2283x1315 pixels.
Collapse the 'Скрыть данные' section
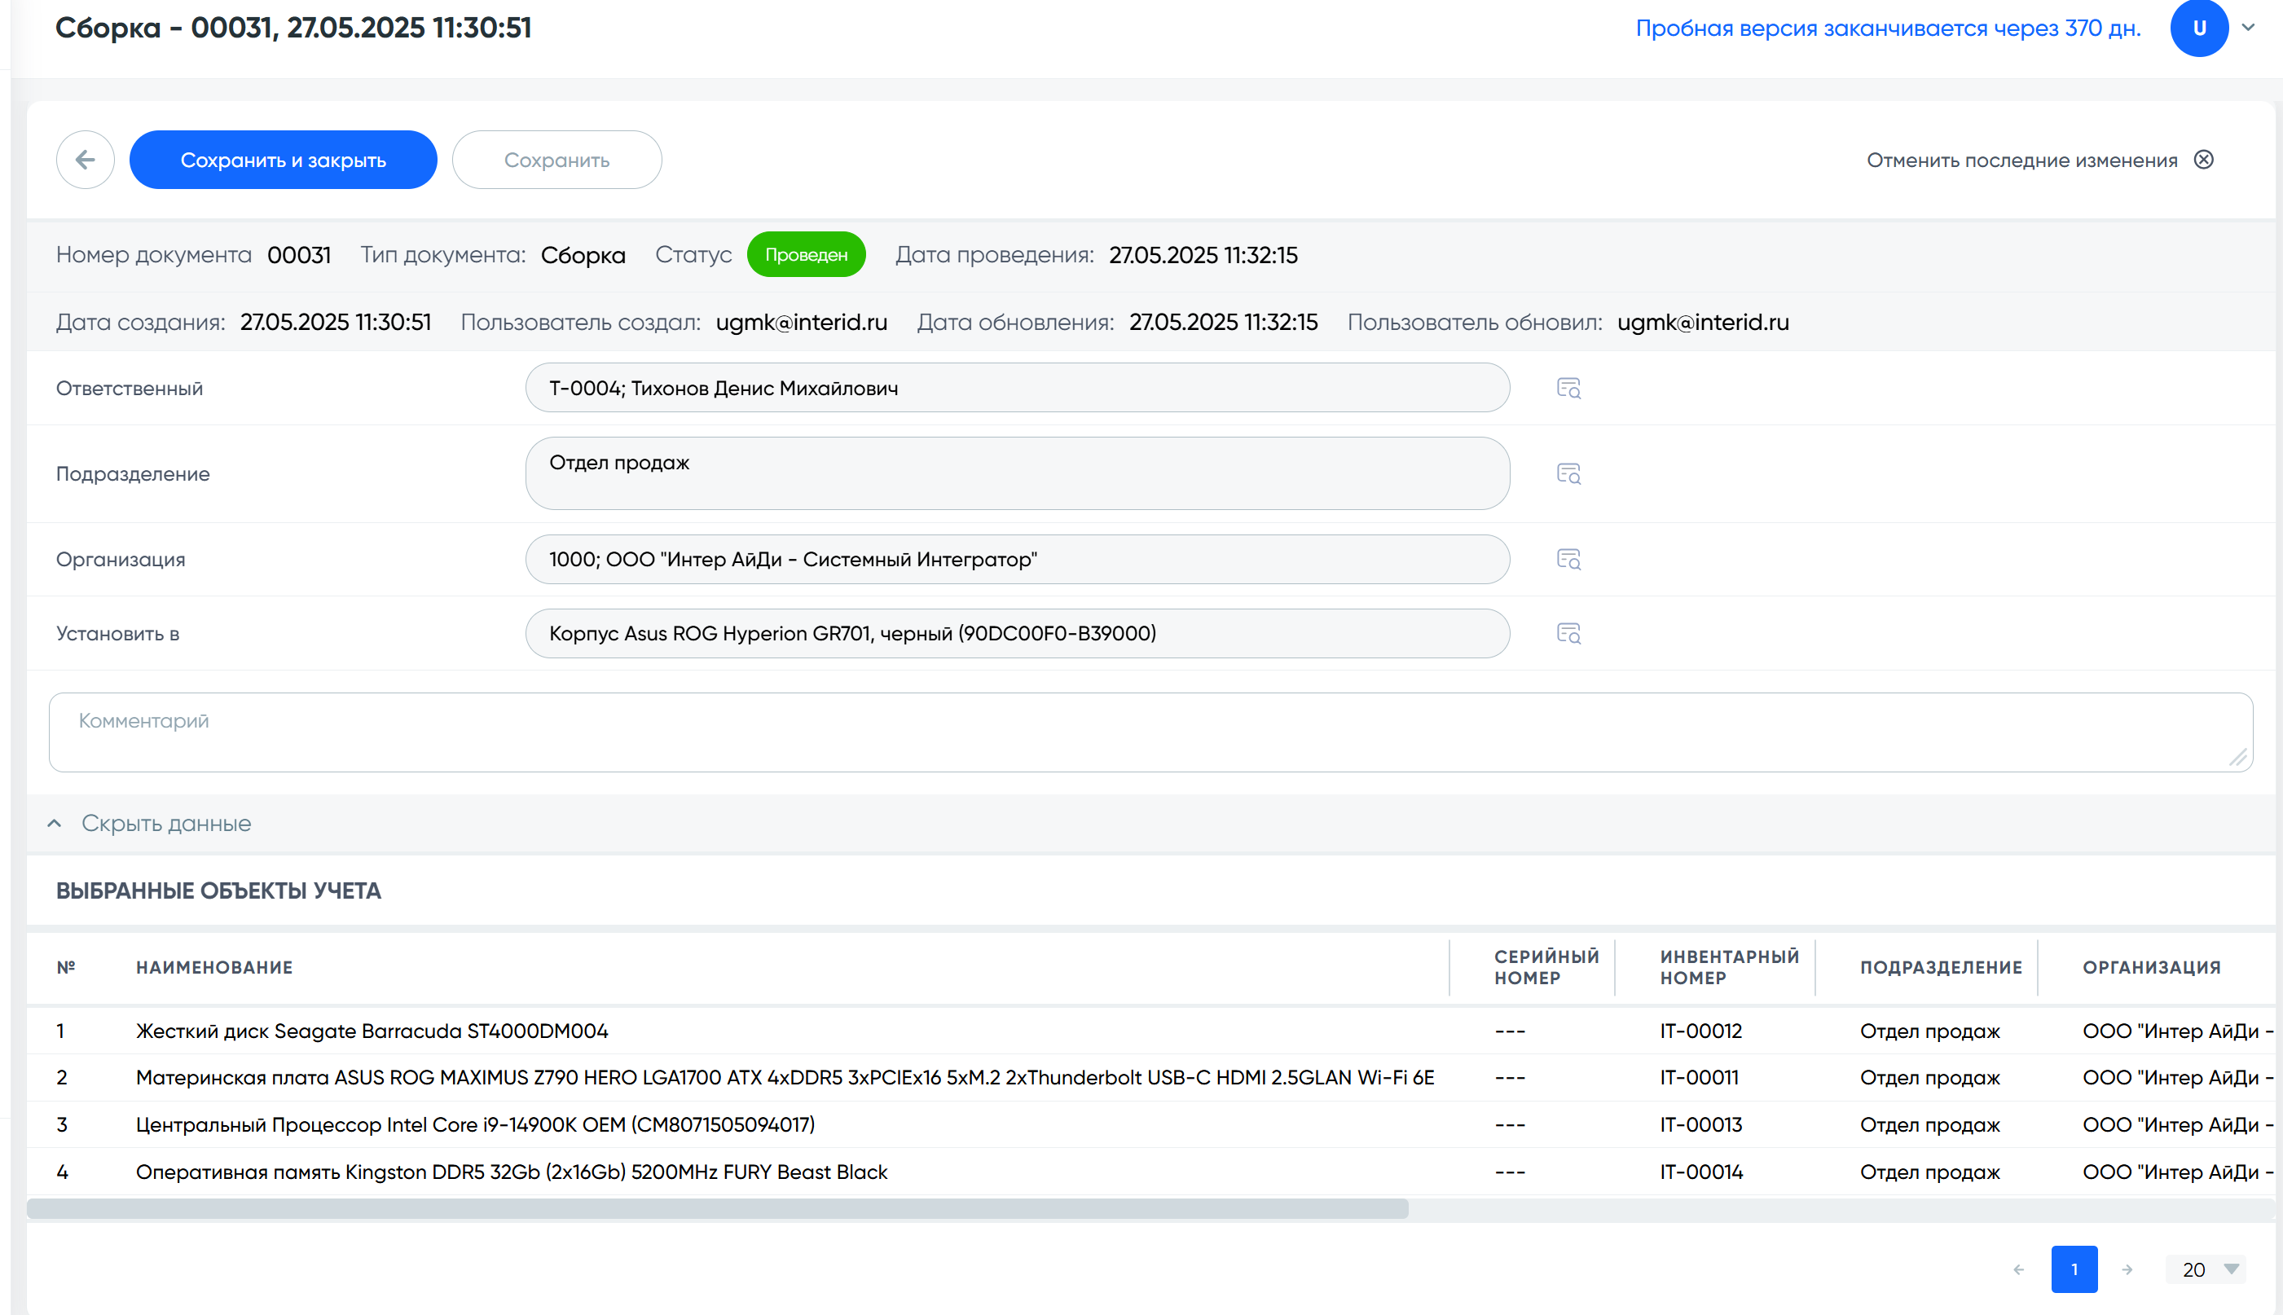150,824
